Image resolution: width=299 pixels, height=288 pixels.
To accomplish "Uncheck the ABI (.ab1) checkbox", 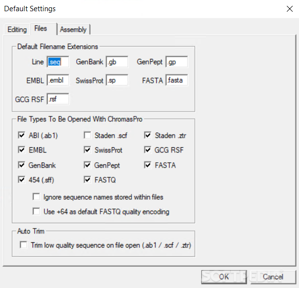I will click(21, 135).
